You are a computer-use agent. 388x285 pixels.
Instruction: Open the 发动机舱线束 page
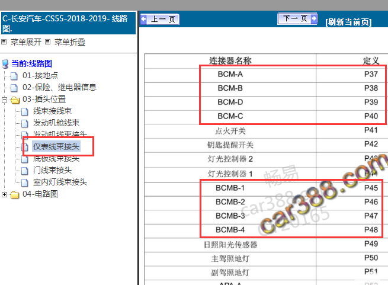click(x=56, y=123)
